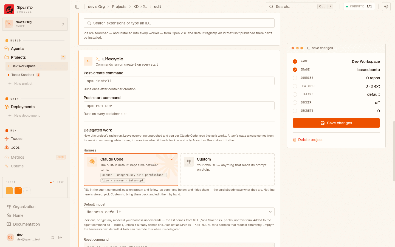Click the Custom harness sliders icon
The image size is (395, 247).
[189, 162]
